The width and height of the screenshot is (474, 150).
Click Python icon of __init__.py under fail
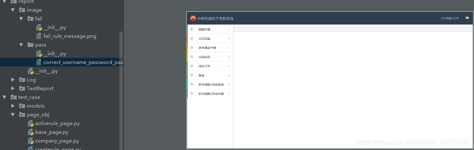point(39,28)
